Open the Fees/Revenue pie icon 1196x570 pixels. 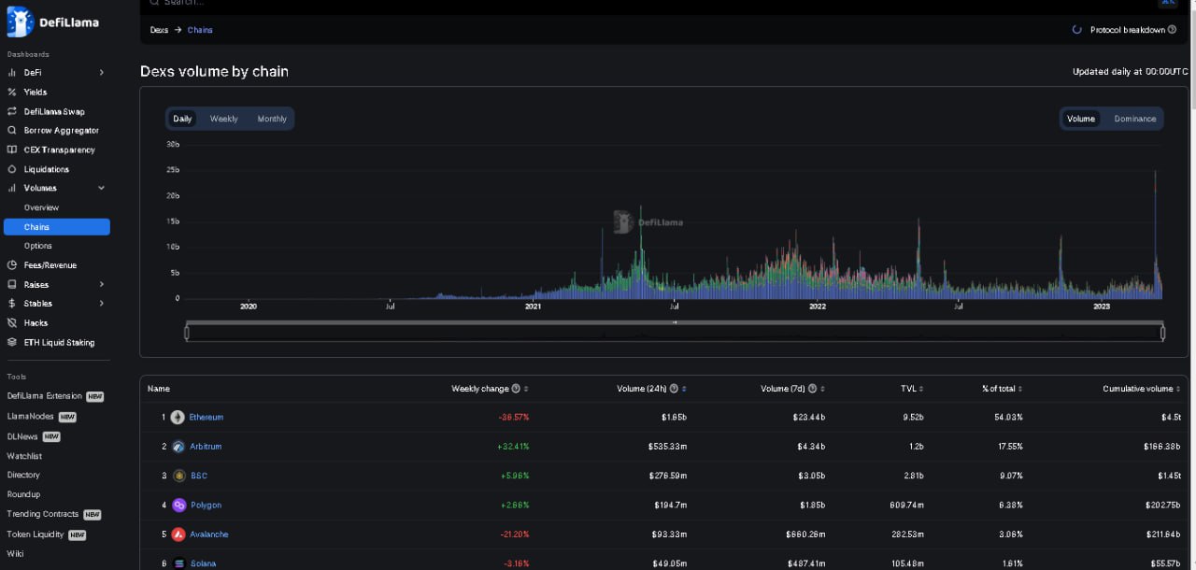(12, 265)
